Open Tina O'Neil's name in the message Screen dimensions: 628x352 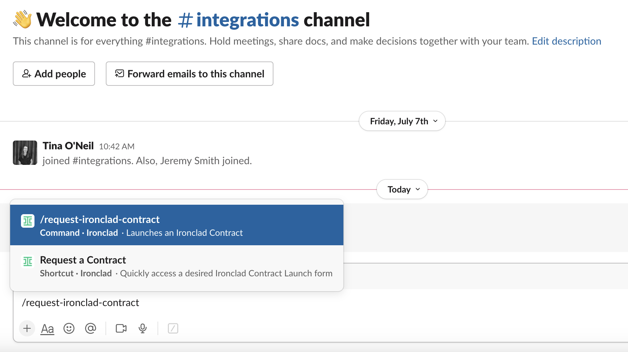68,146
